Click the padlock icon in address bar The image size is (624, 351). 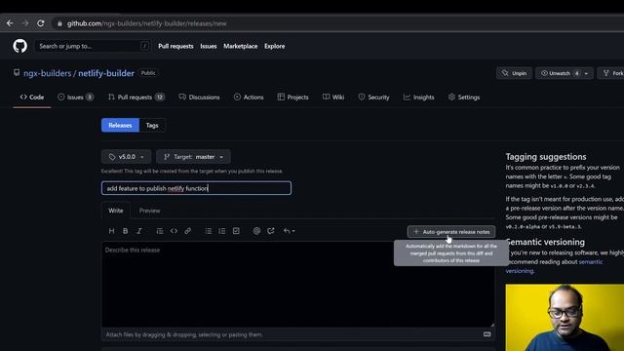pyautogui.click(x=59, y=23)
